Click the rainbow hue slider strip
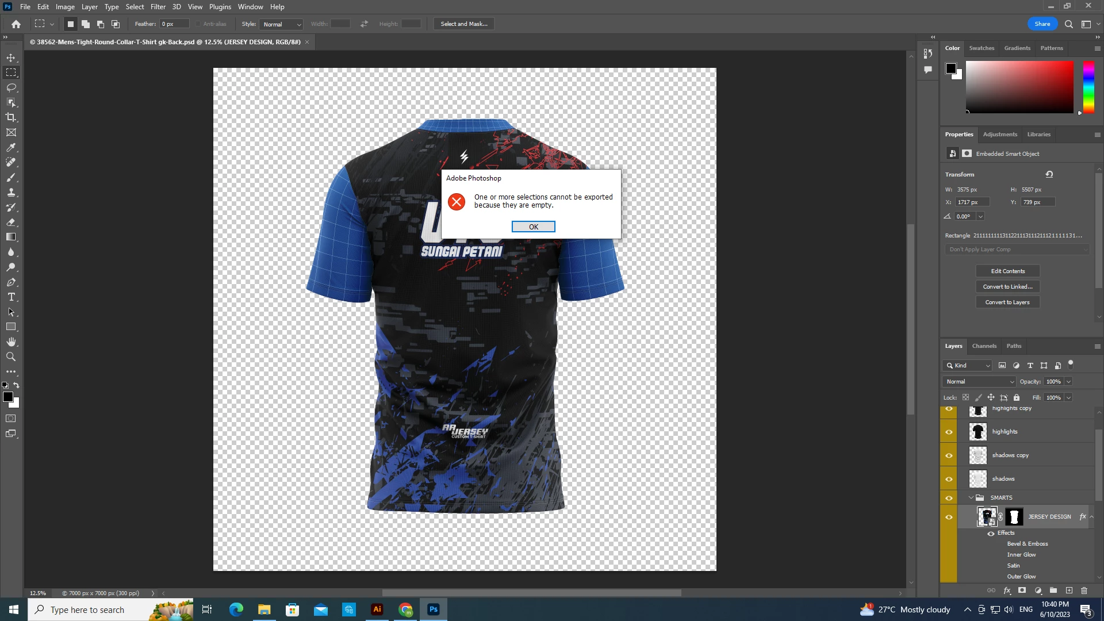This screenshot has width=1104, height=621. point(1088,86)
